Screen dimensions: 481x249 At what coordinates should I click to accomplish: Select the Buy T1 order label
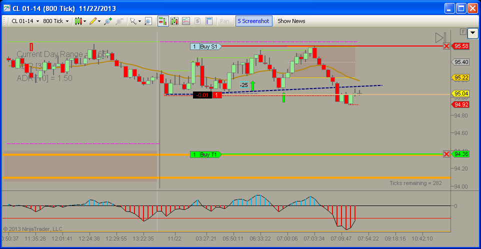pos(205,154)
